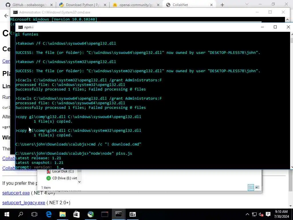This screenshot has height=220, width=293.
Task: Launch Microsoft Edge from the taskbar
Action: (x=49, y=214)
